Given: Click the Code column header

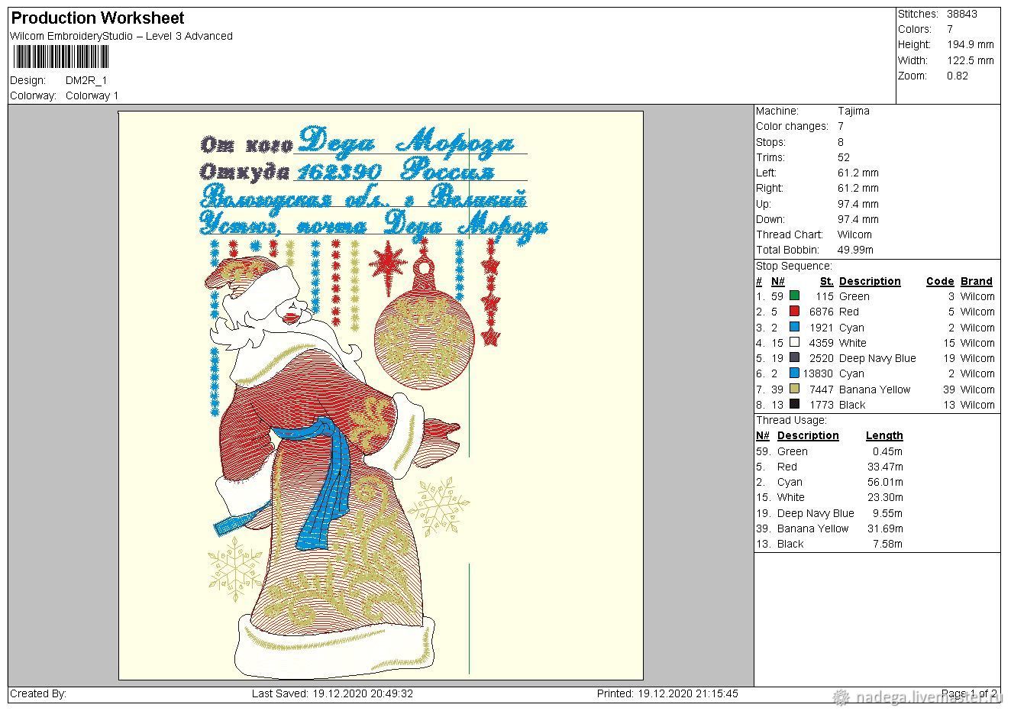Looking at the screenshot, I should pos(939,281).
